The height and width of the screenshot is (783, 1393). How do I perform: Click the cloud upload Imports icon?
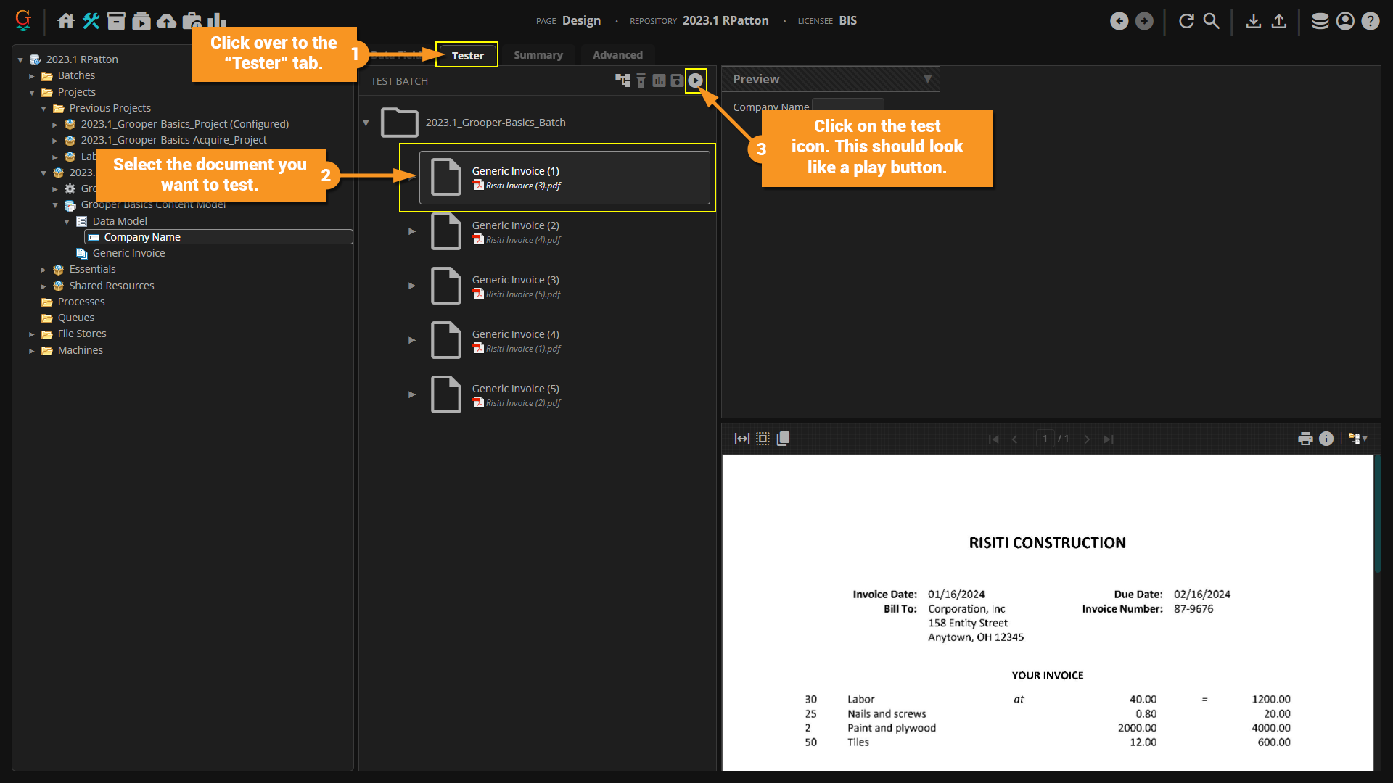click(x=166, y=21)
